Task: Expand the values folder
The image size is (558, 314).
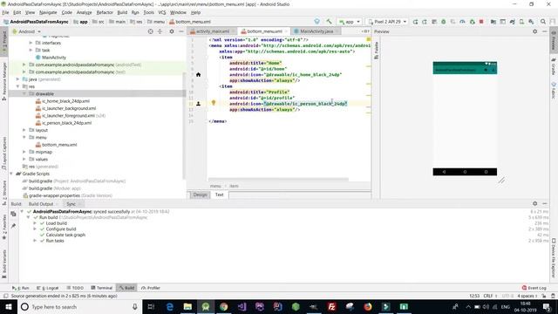Action: 24,159
